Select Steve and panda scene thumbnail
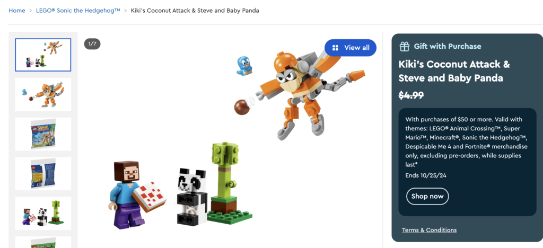Image resolution: width=543 pixels, height=248 pixels. click(43, 214)
